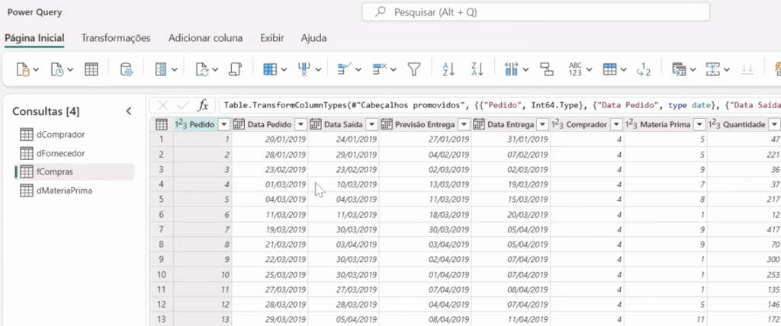The height and width of the screenshot is (326, 781).
Task: Click the Get data icon
Action: 23,69
